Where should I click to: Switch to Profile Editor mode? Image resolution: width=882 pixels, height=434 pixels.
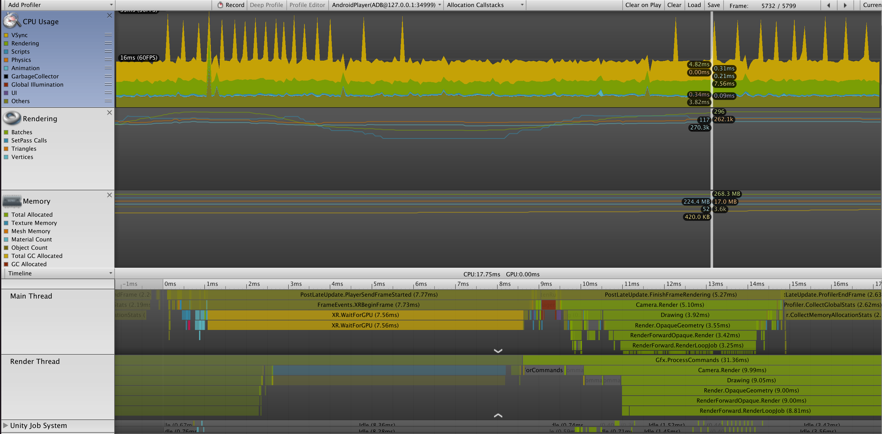(x=307, y=5)
